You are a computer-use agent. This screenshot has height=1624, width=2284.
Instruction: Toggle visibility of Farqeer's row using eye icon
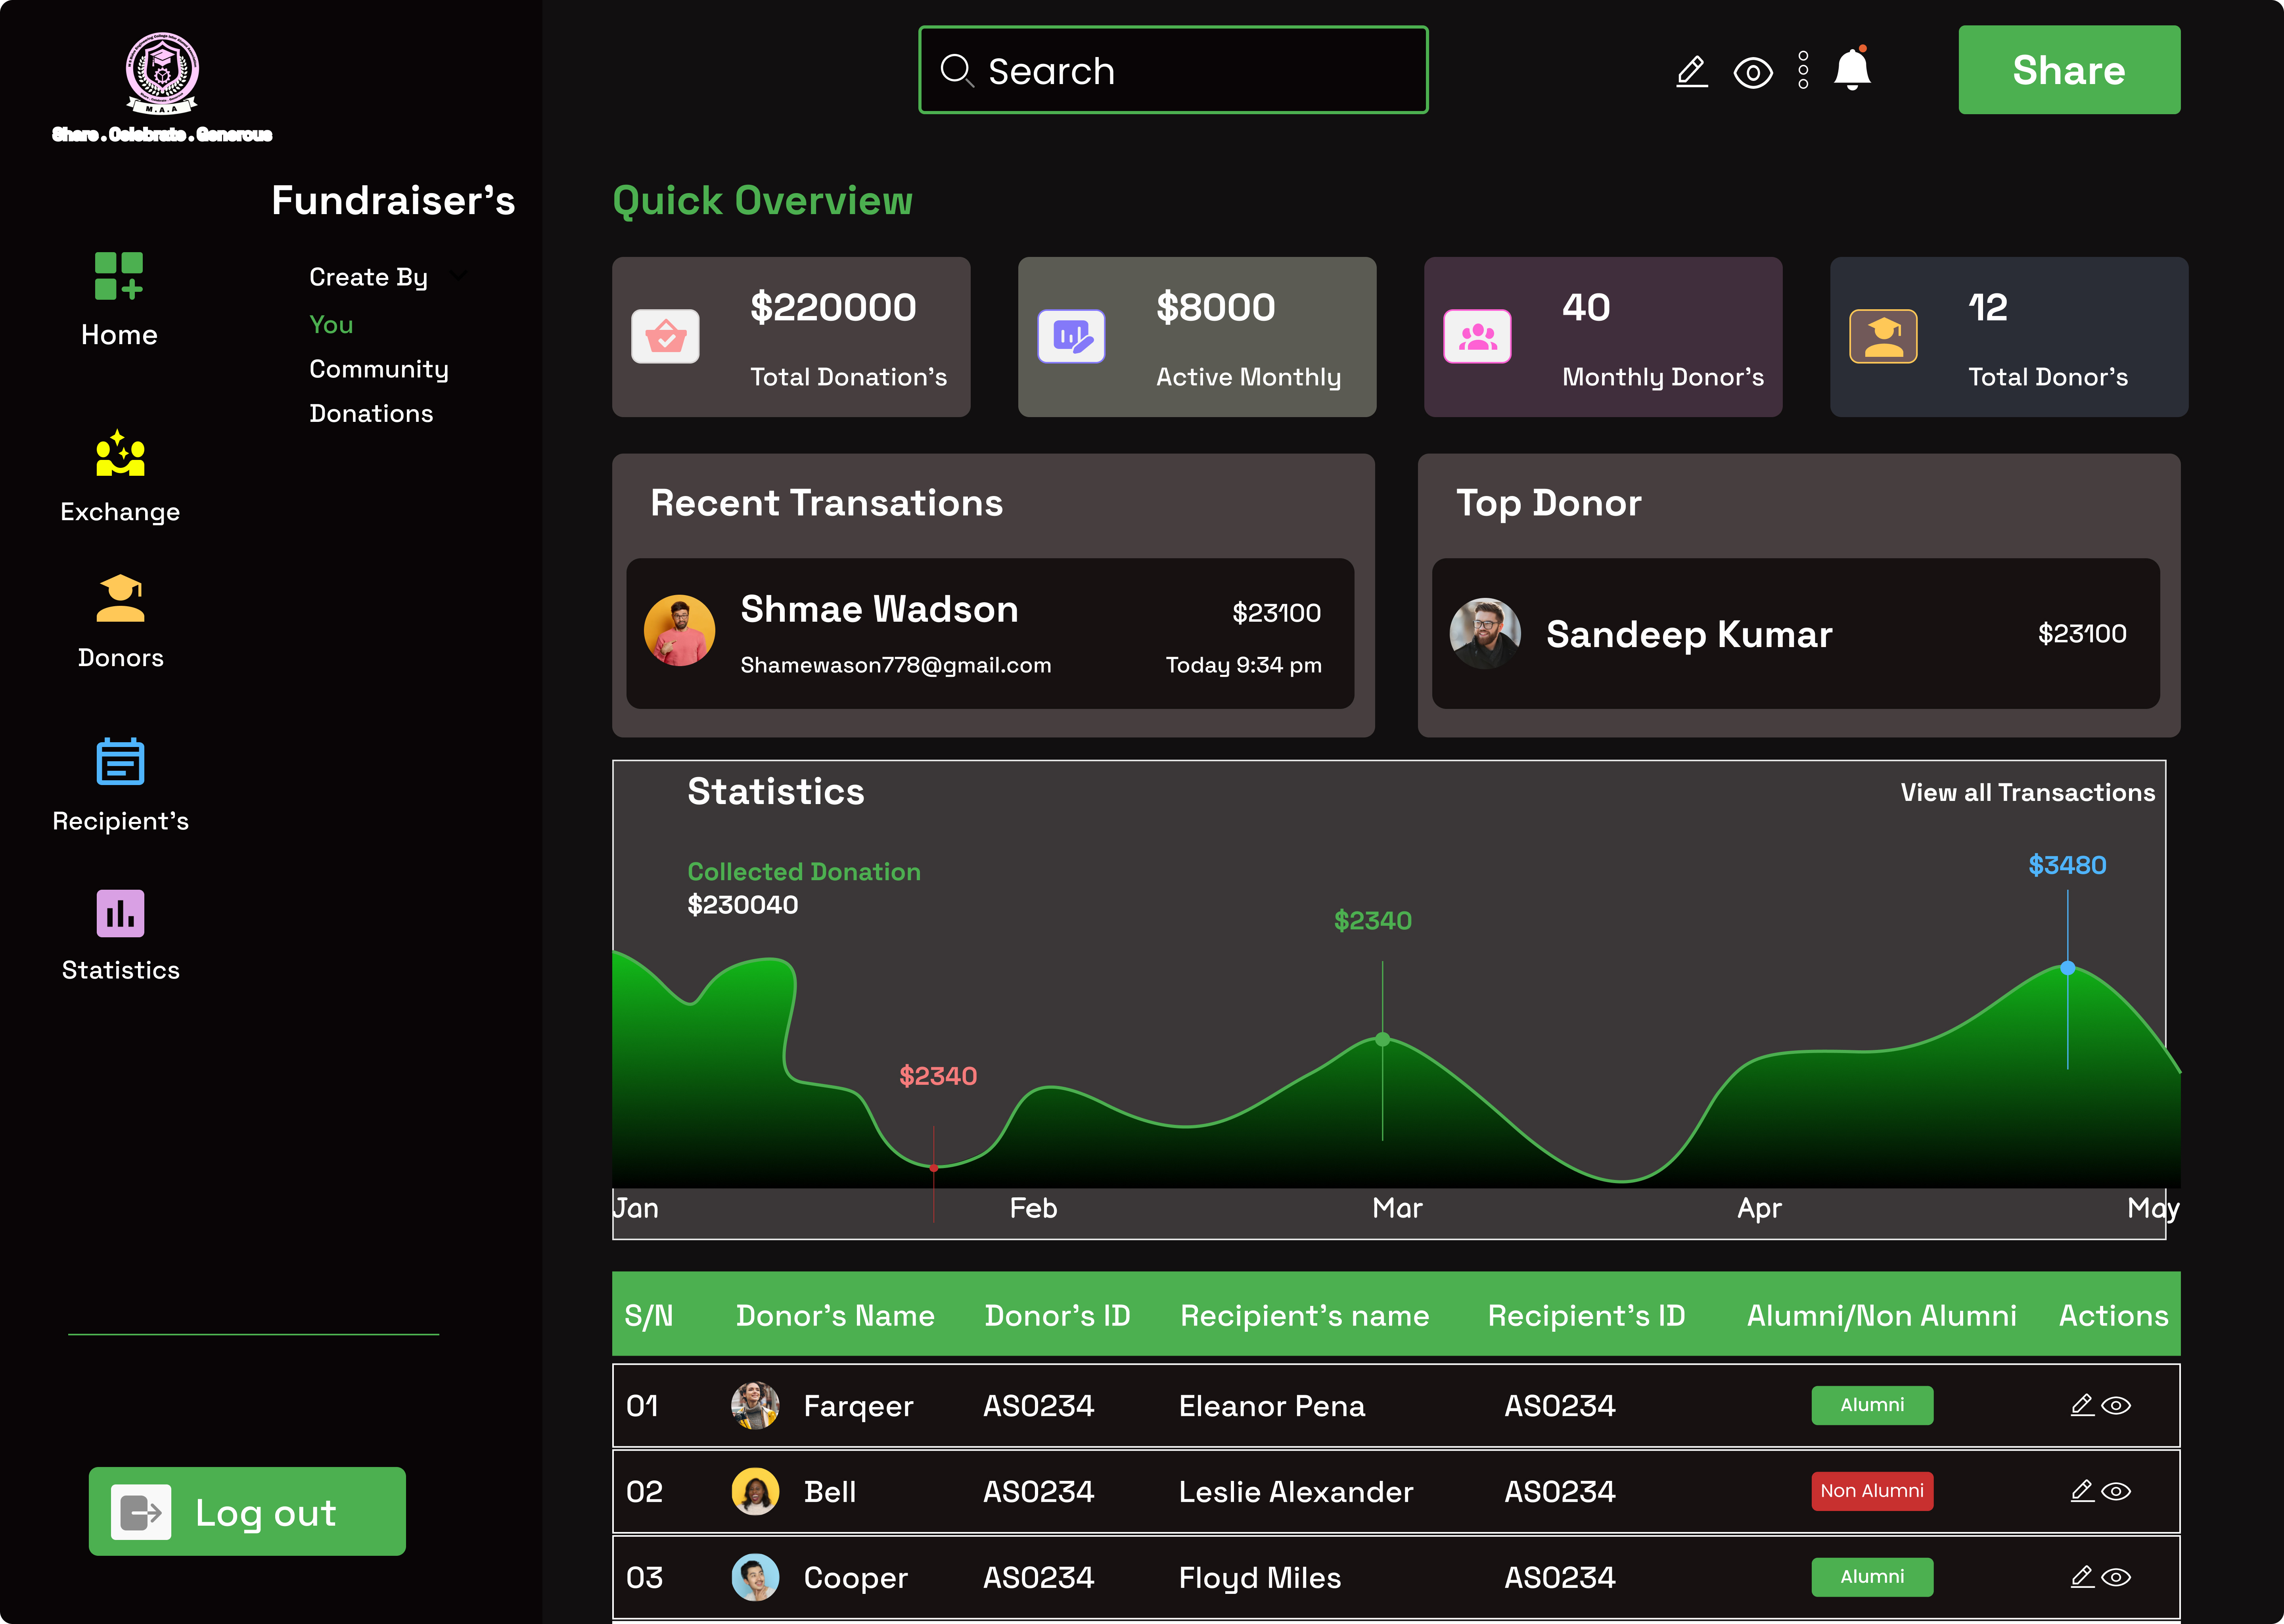tap(2117, 1405)
